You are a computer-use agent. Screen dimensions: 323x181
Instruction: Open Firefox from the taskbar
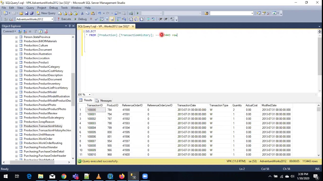point(122,176)
